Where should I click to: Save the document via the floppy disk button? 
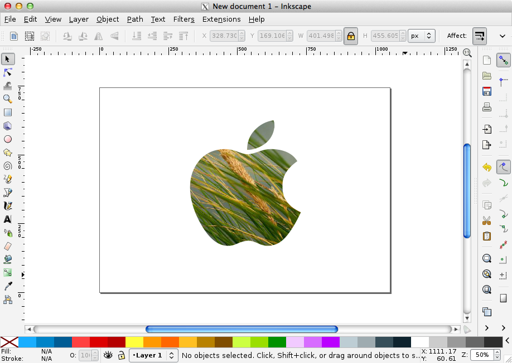[487, 91]
